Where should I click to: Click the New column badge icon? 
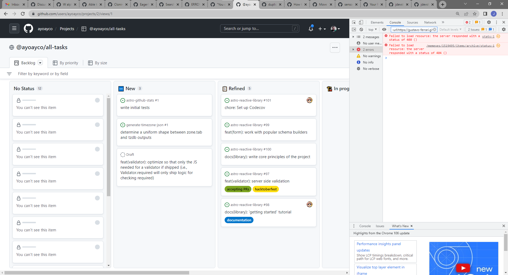click(x=121, y=89)
